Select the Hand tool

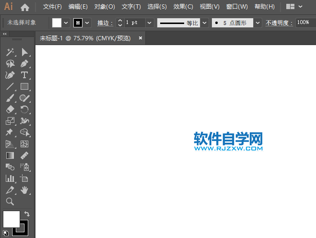[24, 190]
